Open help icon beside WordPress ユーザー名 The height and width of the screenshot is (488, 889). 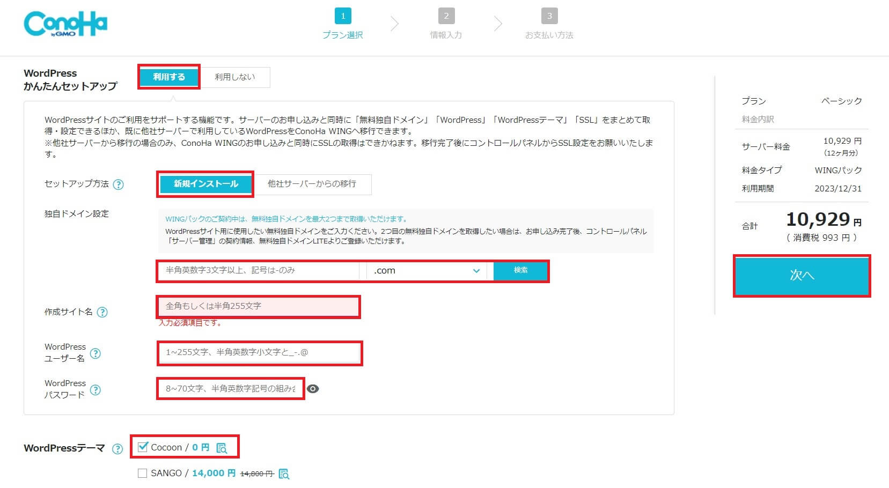(95, 353)
